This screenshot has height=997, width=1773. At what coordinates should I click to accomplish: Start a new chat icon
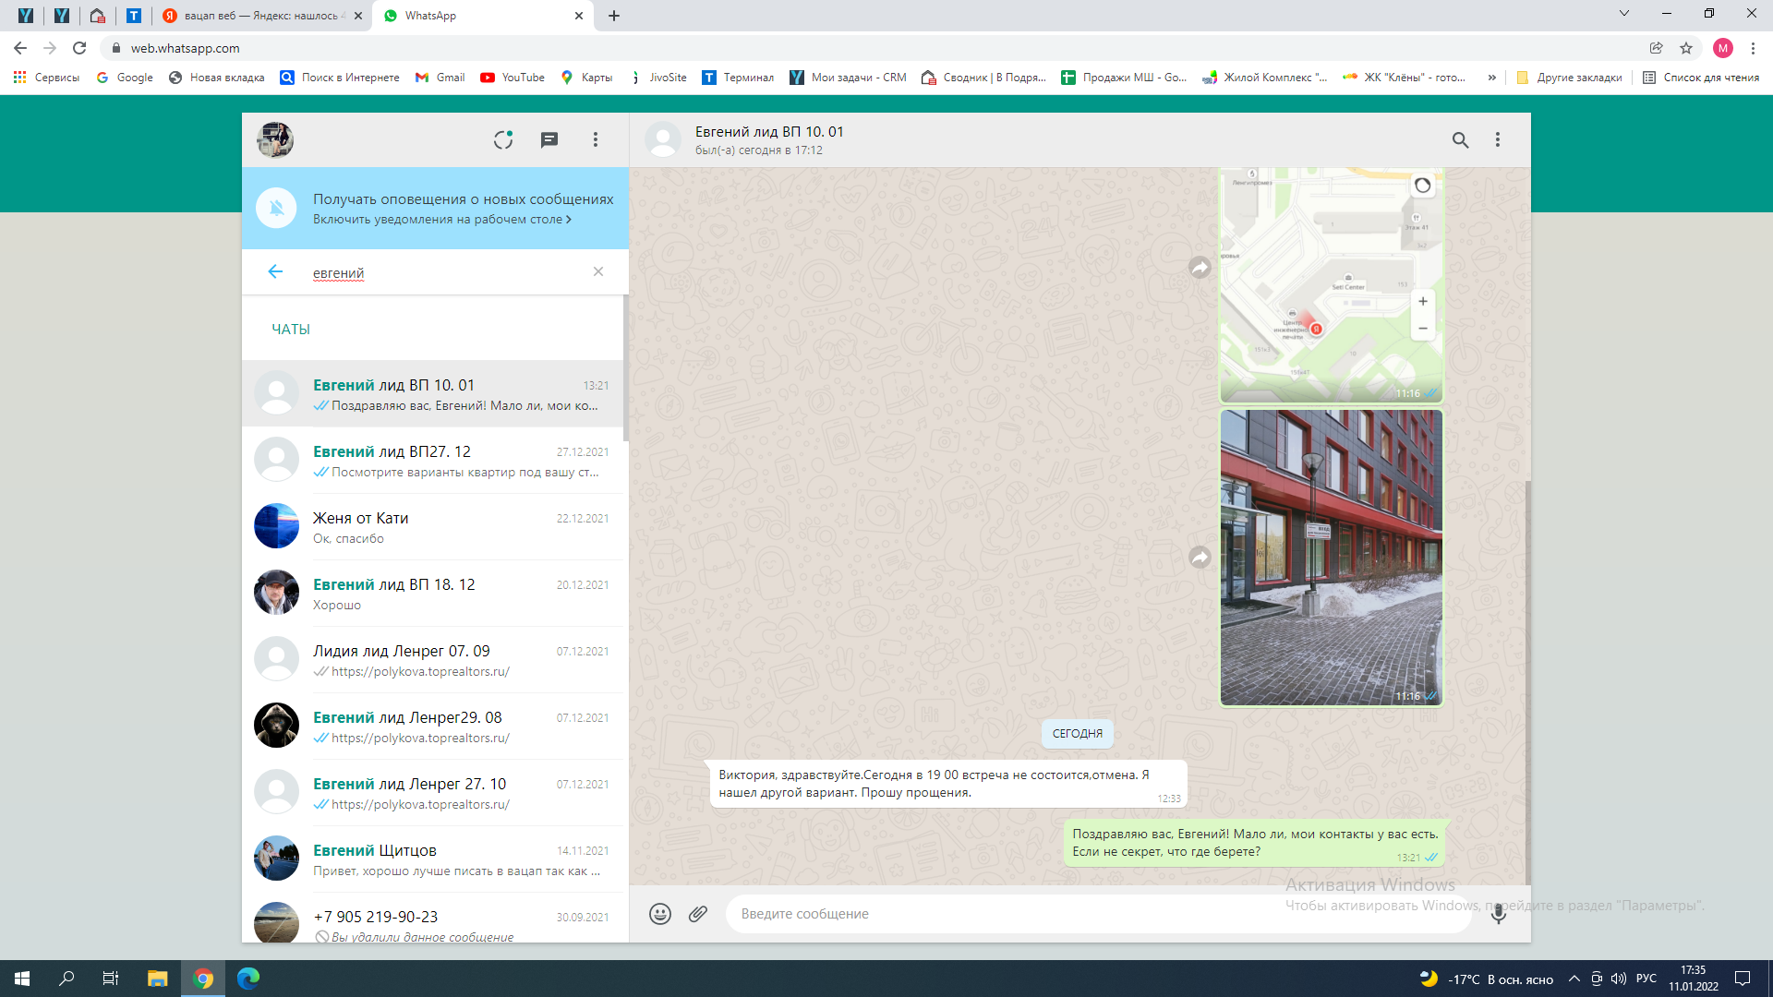coord(549,139)
